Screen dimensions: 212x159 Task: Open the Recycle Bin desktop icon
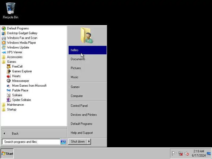11,11
